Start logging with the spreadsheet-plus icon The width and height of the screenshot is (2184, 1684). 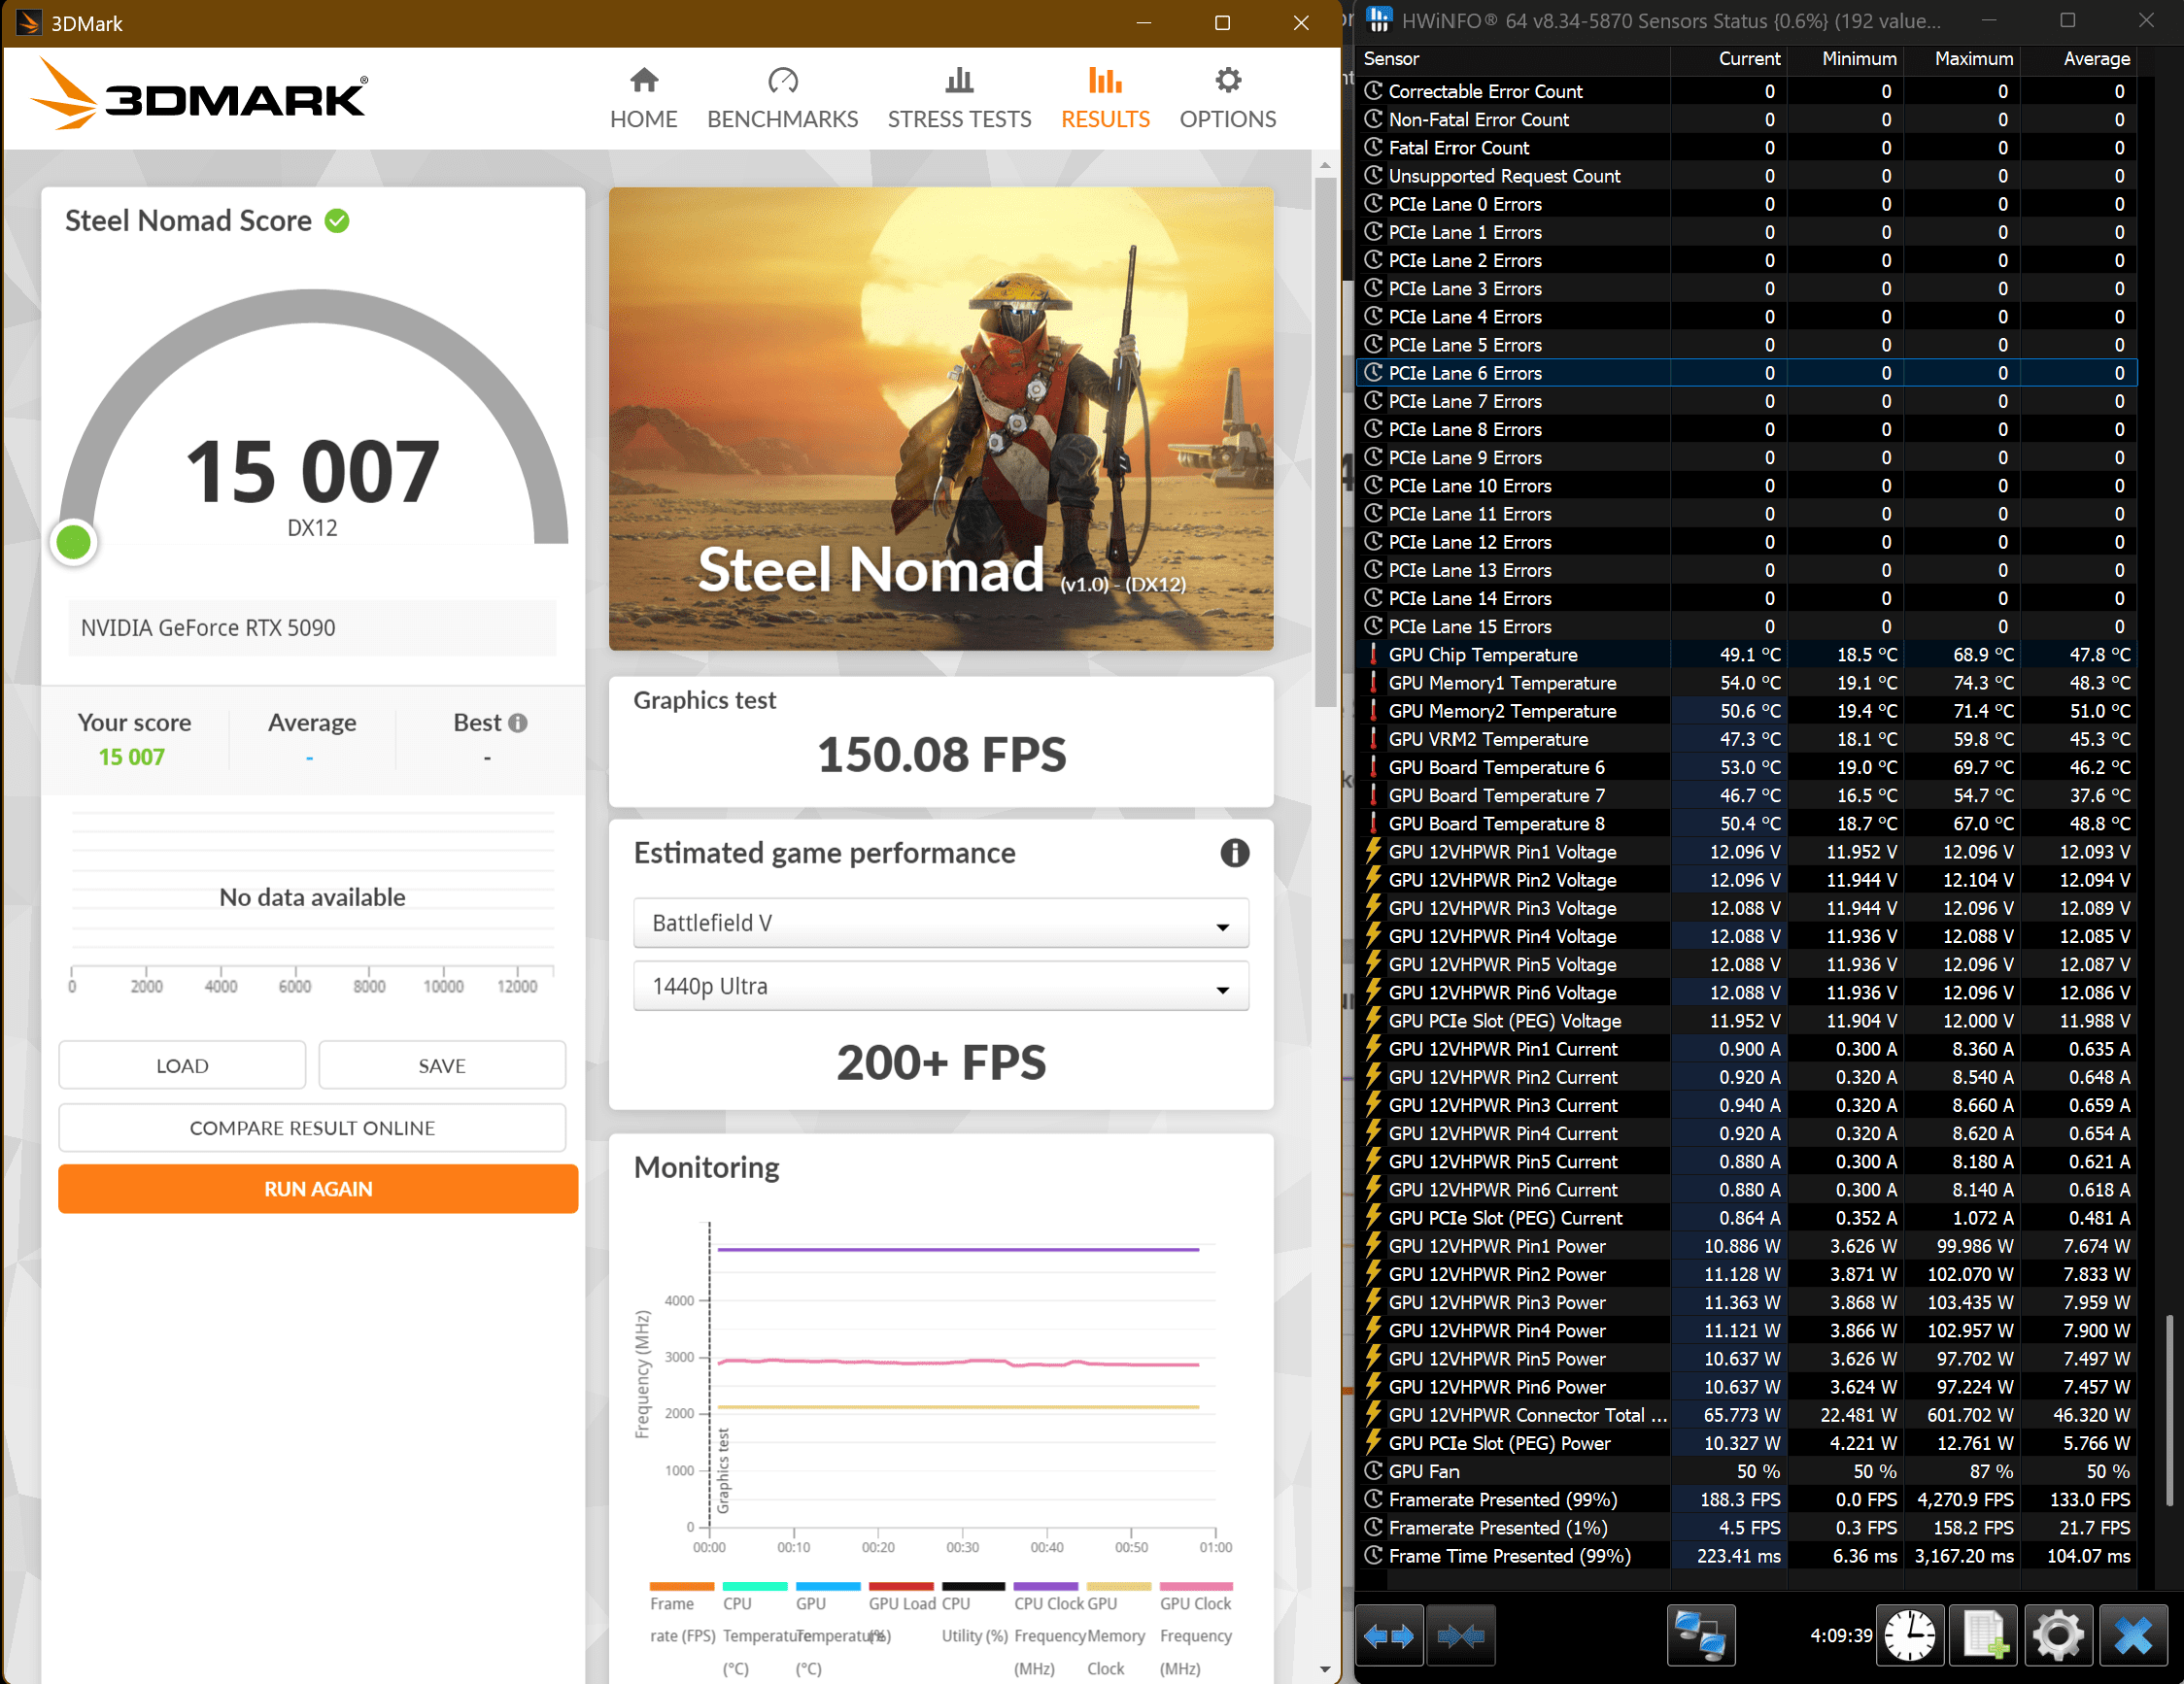pyautogui.click(x=1984, y=1636)
